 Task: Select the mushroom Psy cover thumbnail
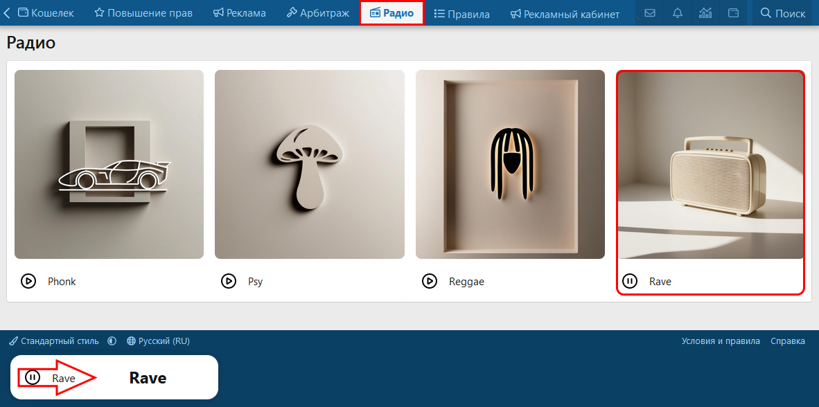[310, 164]
